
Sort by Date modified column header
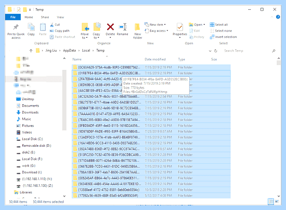click(x=155, y=59)
